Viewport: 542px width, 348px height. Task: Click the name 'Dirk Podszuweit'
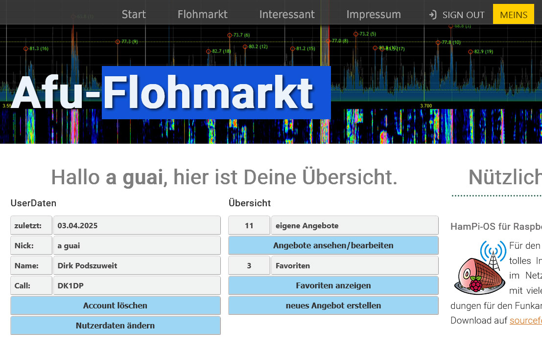(x=137, y=265)
